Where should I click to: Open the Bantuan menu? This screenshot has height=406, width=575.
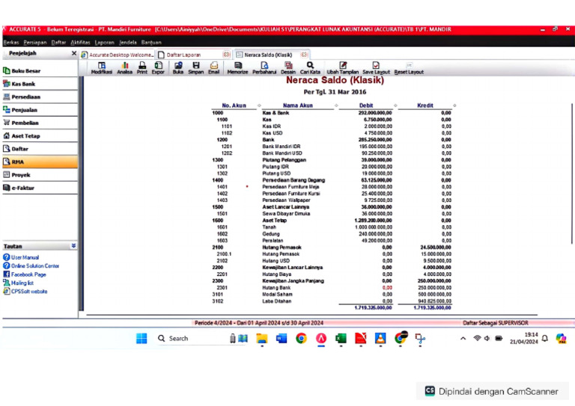pos(151,43)
